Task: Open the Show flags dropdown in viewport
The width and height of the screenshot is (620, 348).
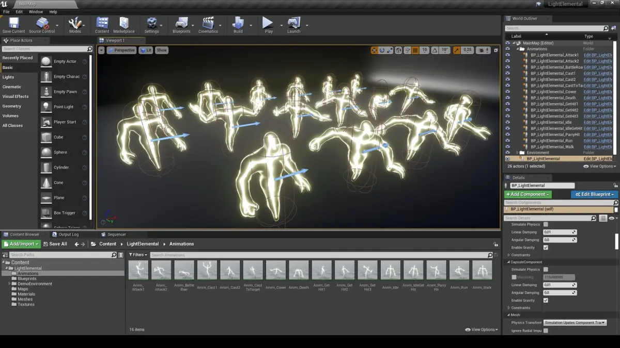Action: (162, 50)
